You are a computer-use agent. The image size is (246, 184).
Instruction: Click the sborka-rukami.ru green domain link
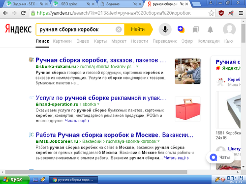pyautogui.click(x=58, y=67)
